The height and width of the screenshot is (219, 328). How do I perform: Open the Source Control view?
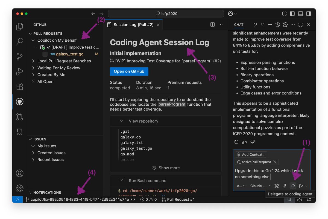(x=19, y=57)
